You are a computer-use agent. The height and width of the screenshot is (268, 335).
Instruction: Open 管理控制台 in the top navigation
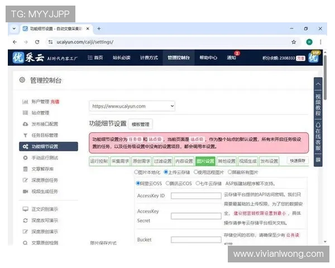179,58
